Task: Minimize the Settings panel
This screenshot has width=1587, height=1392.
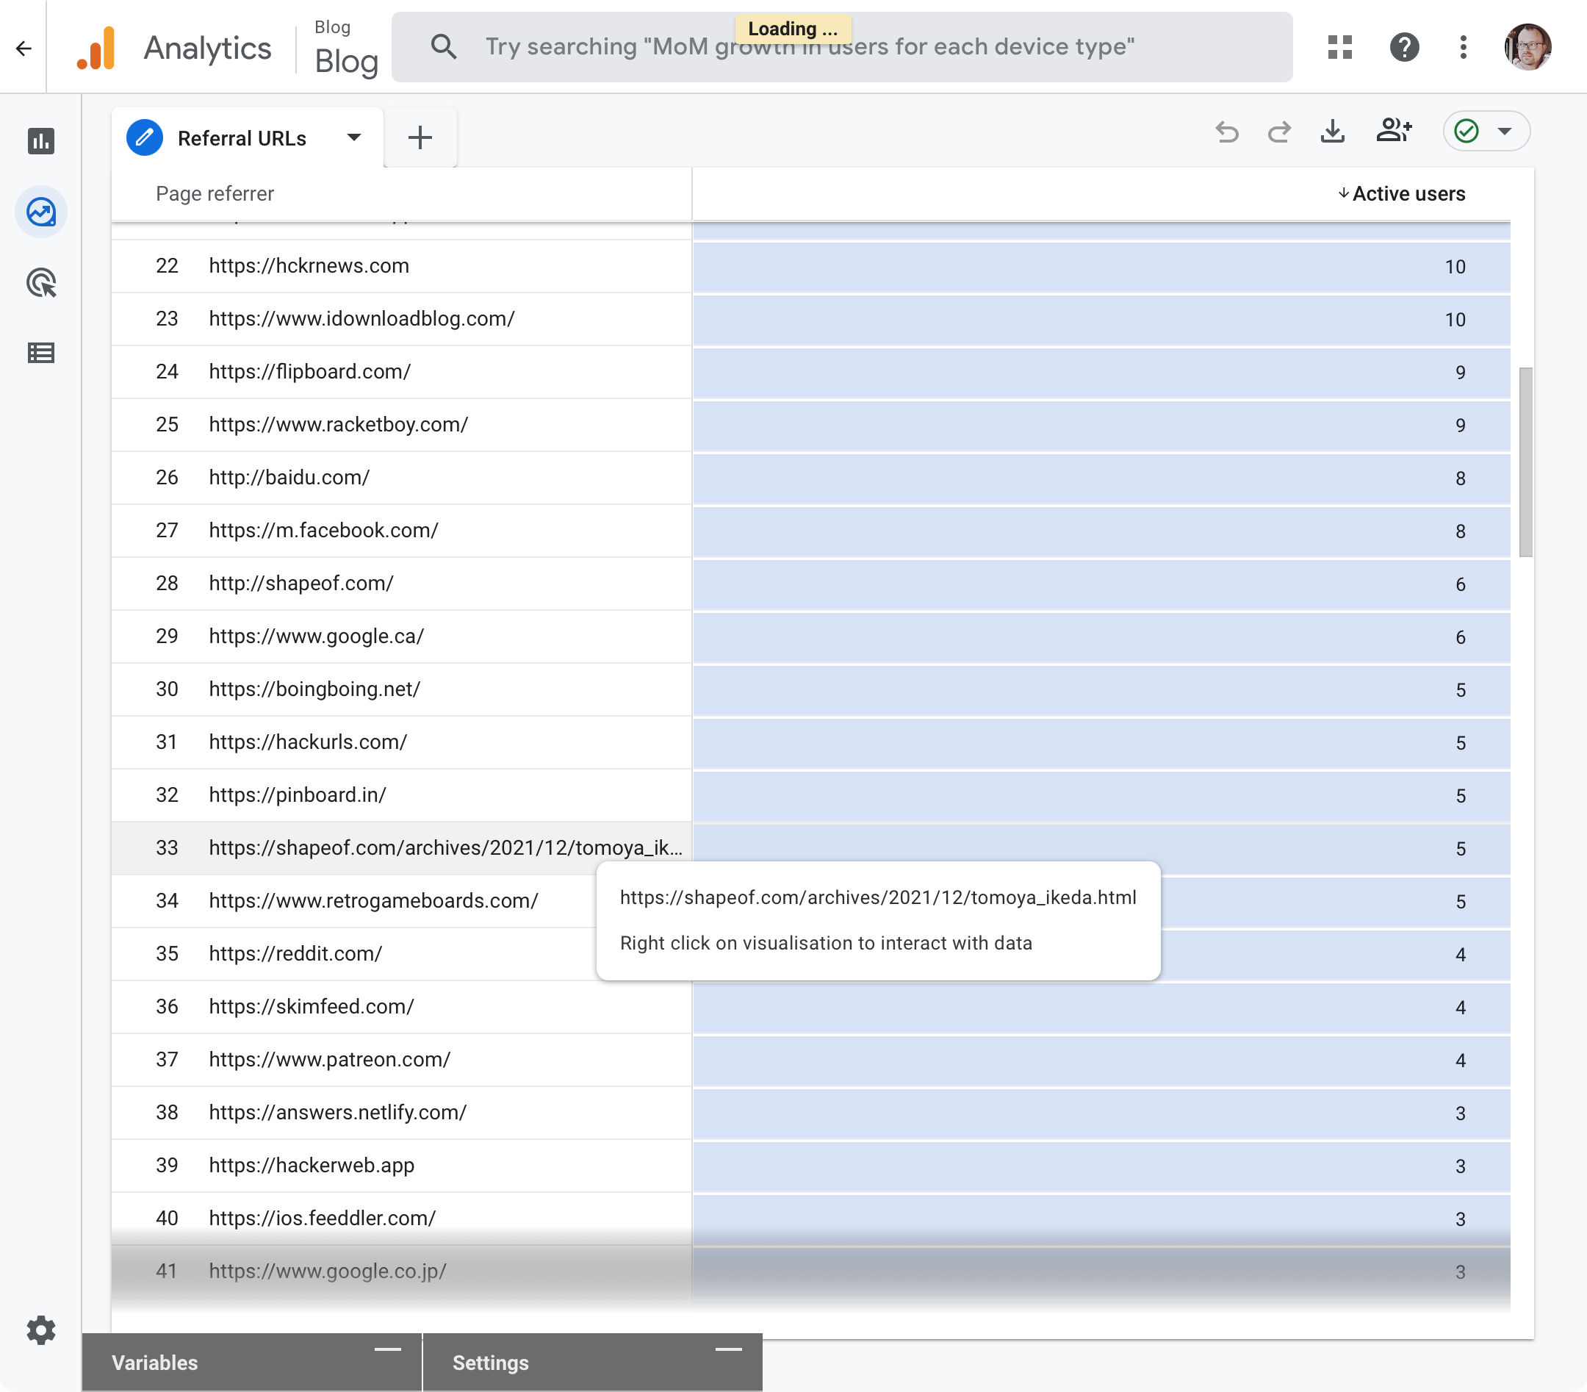Action: (727, 1349)
